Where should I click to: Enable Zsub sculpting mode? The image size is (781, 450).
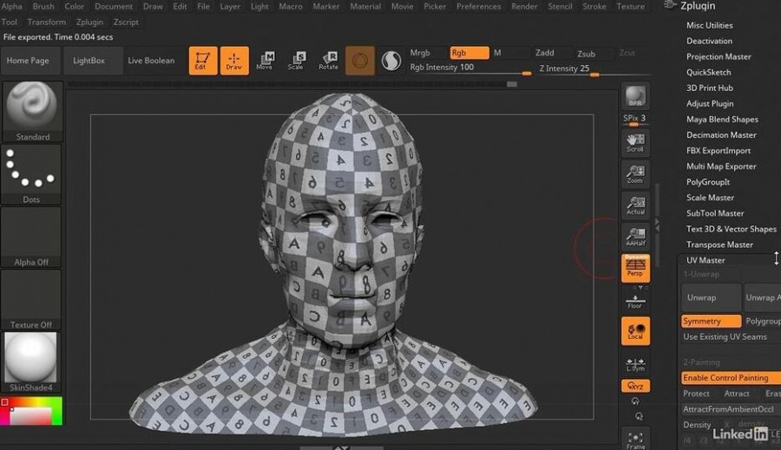coord(587,53)
